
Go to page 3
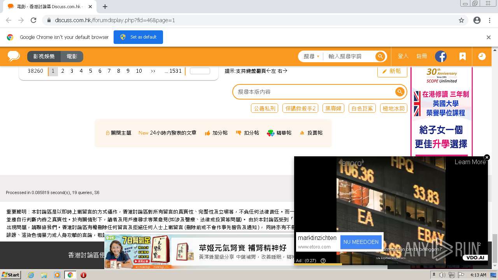[72, 71]
